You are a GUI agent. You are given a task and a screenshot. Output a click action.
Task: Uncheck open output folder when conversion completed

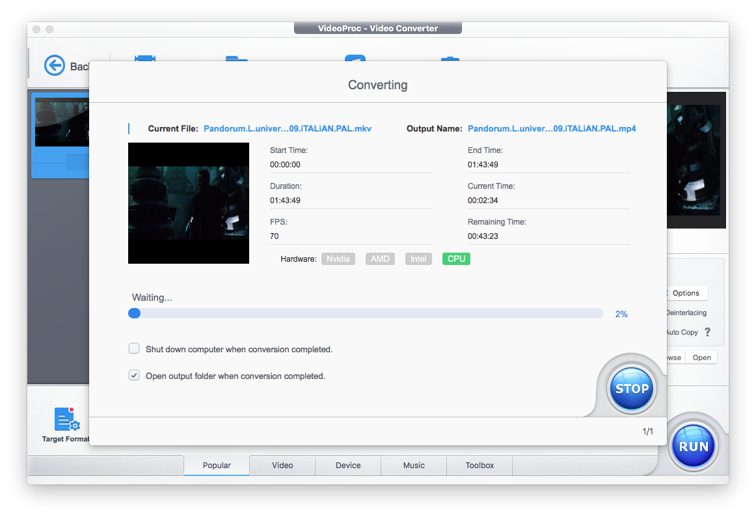tap(134, 375)
